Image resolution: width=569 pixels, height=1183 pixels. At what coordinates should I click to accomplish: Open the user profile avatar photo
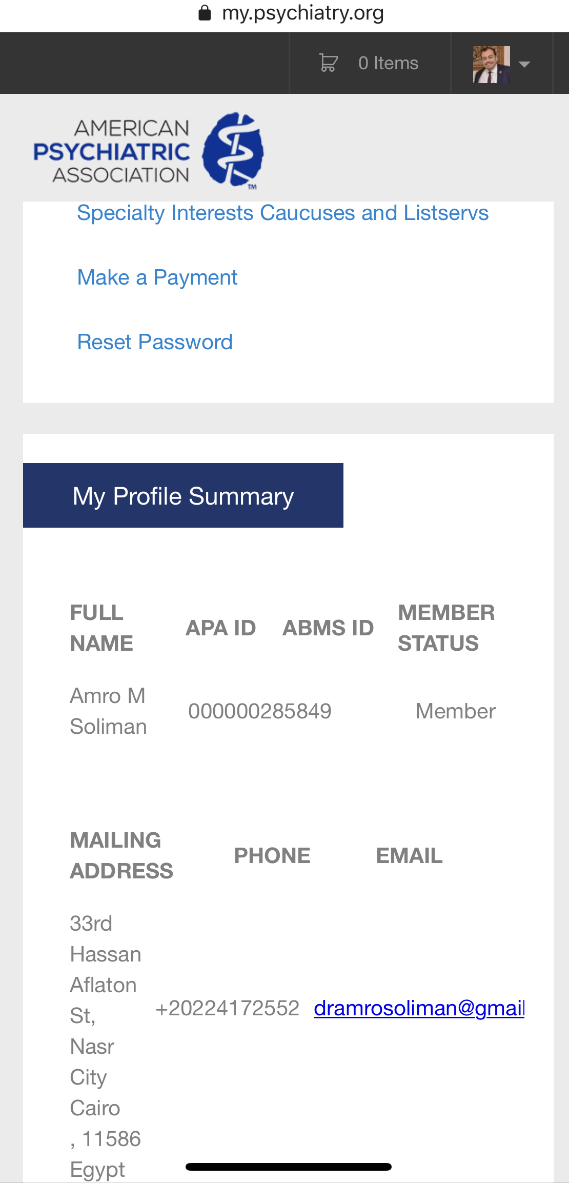point(491,64)
